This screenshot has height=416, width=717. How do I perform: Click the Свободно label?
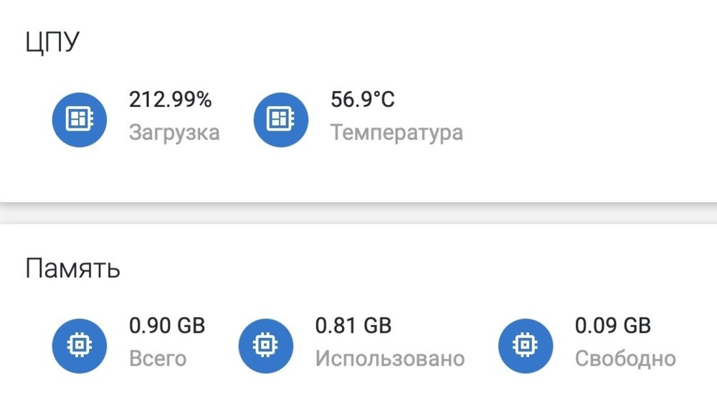[625, 359]
